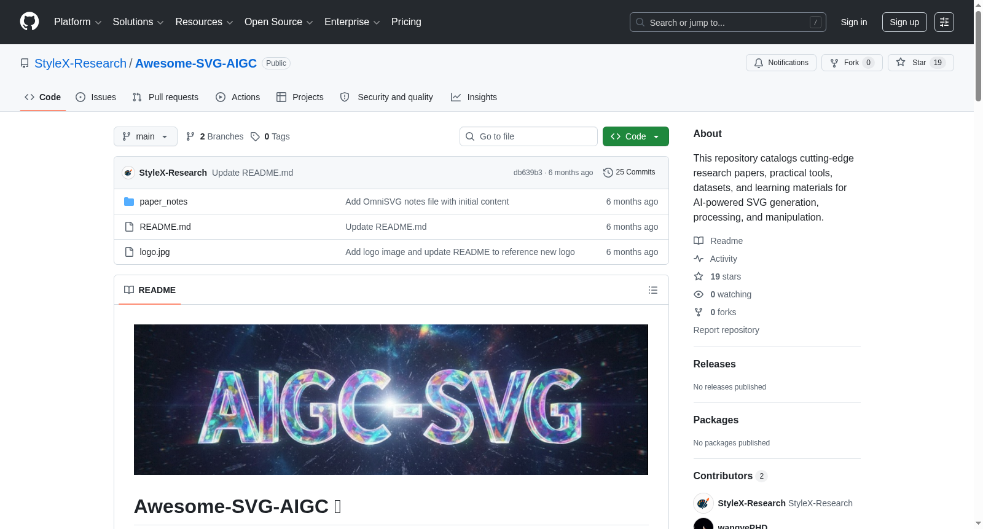This screenshot has width=983, height=529.
Task: Click the README.md file icon
Action: pos(129,227)
